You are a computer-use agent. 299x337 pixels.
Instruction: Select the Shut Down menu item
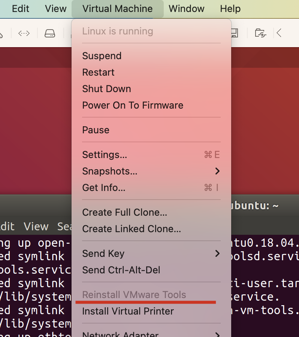151,89
